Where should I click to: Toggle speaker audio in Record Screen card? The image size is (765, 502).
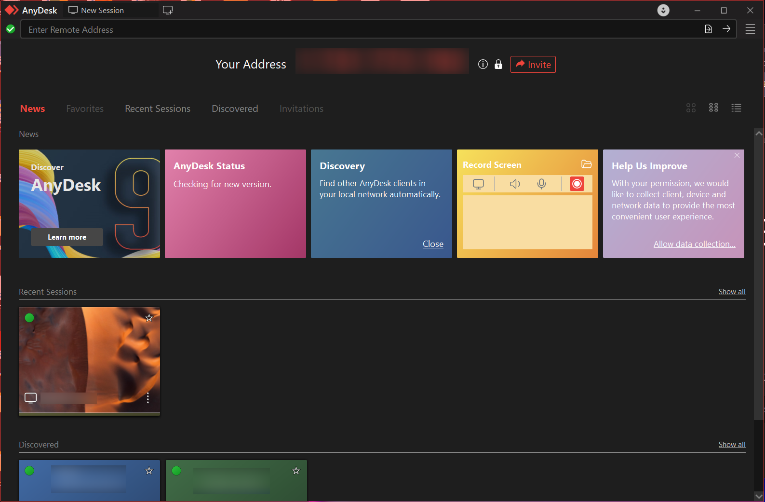(x=515, y=184)
